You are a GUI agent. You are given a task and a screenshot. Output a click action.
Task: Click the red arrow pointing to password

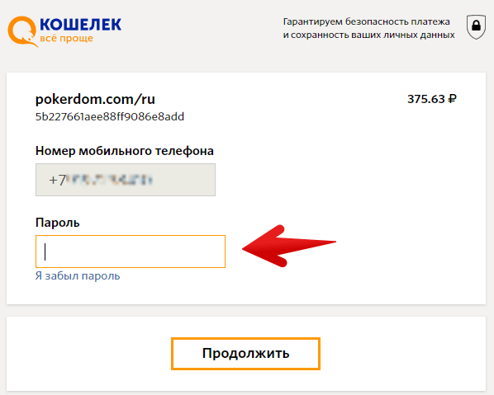point(289,247)
